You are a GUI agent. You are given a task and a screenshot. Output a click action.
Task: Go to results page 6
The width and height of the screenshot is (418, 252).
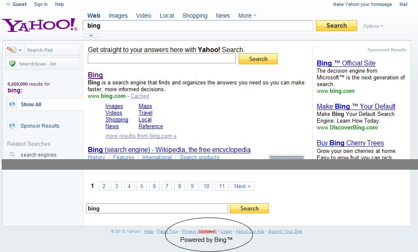[x=154, y=186]
